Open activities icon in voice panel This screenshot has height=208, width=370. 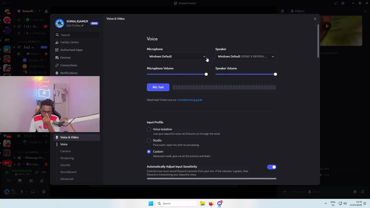[31, 181]
